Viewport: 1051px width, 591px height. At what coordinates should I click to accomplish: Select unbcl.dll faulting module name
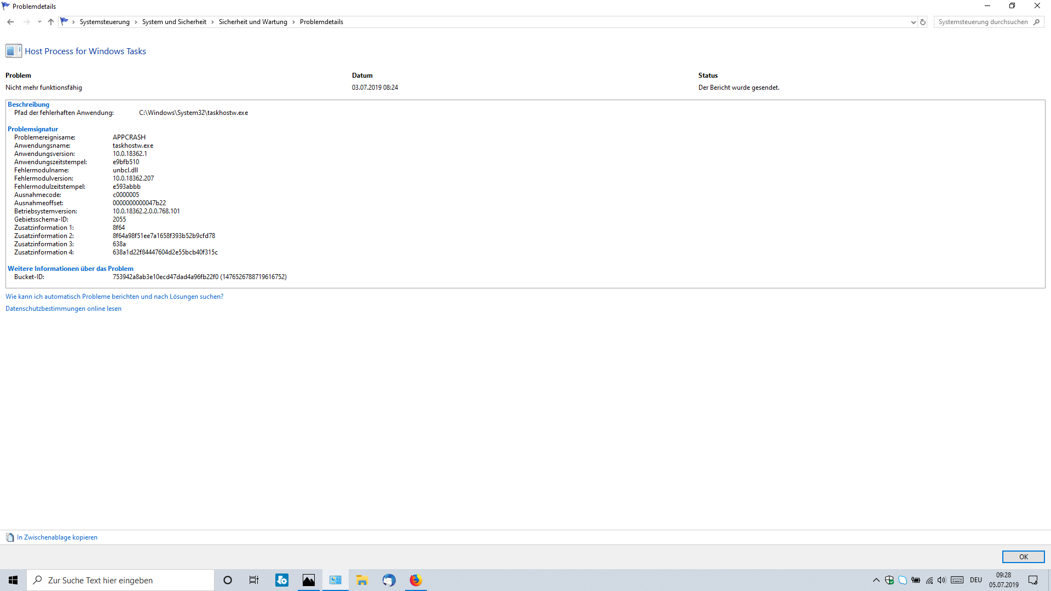(125, 170)
